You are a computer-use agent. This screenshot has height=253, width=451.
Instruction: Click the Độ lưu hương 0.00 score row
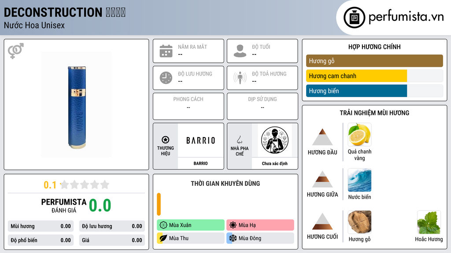coord(112,226)
